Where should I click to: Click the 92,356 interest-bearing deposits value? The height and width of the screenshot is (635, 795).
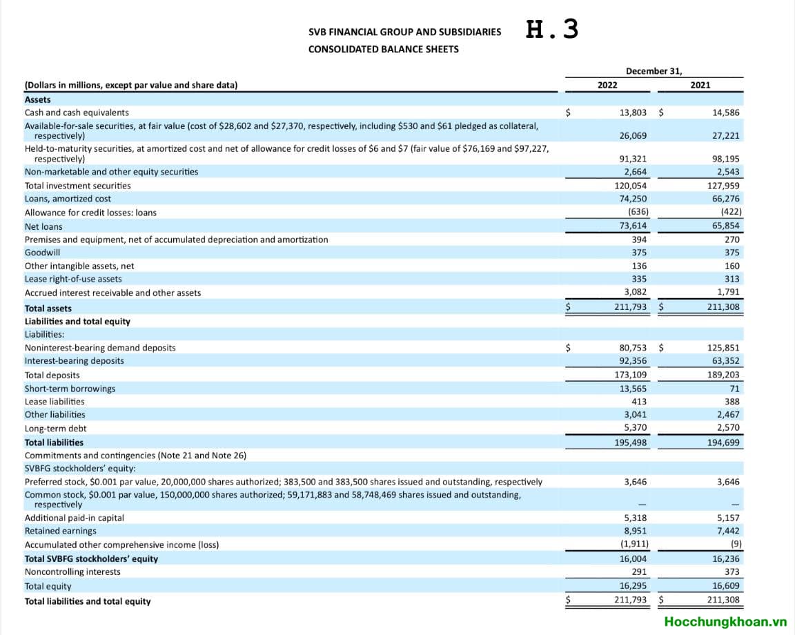[x=633, y=361]
